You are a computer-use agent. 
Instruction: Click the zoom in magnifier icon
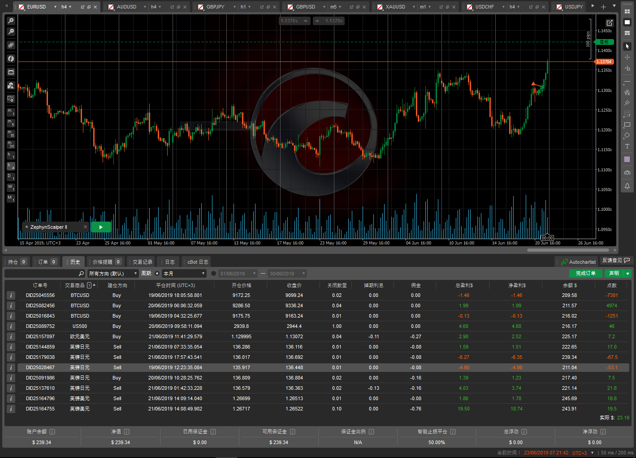[11, 21]
